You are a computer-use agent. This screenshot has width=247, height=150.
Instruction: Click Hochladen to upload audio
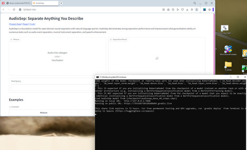57,60
